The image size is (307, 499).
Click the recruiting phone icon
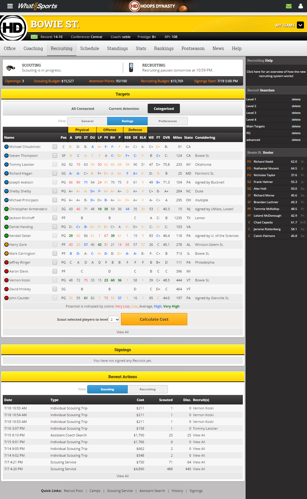(x=131, y=68)
